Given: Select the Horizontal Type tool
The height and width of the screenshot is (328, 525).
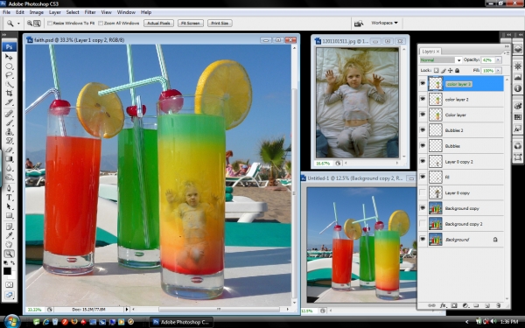Looking at the screenshot, I should 9,197.
